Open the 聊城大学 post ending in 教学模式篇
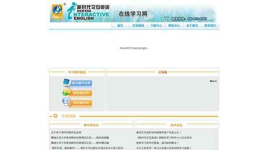This screenshot has height=150, width=268. pyautogui.click(x=80, y=143)
